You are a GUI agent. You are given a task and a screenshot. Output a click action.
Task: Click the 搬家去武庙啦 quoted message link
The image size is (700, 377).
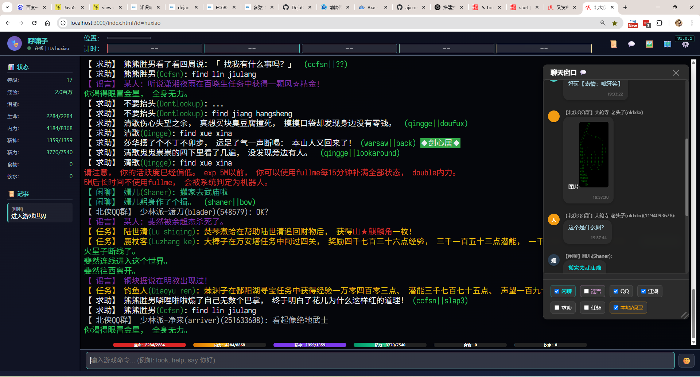tap(585, 267)
